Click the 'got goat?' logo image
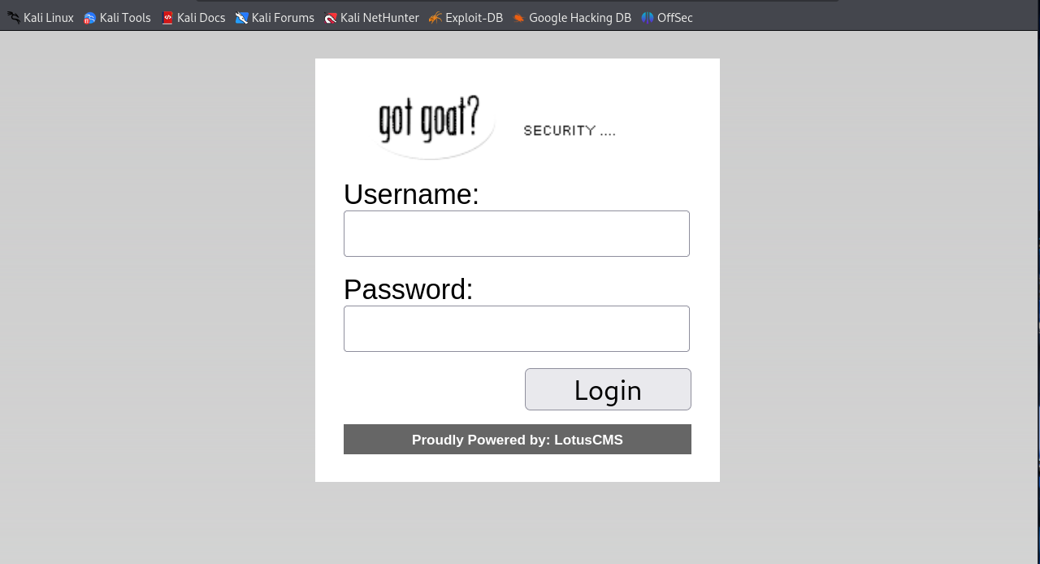The image size is (1040, 564). click(432, 124)
